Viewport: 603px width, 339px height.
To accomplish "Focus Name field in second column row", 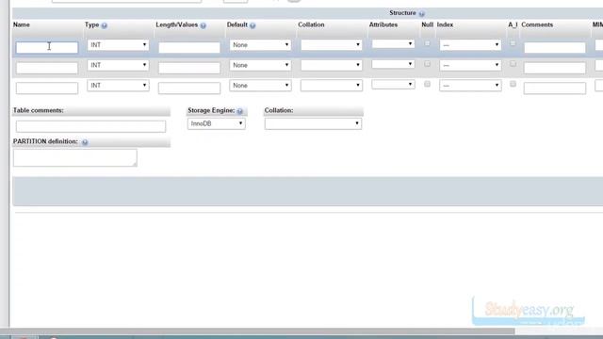I will click(x=47, y=68).
